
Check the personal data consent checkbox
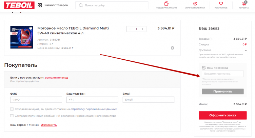pos(12,109)
